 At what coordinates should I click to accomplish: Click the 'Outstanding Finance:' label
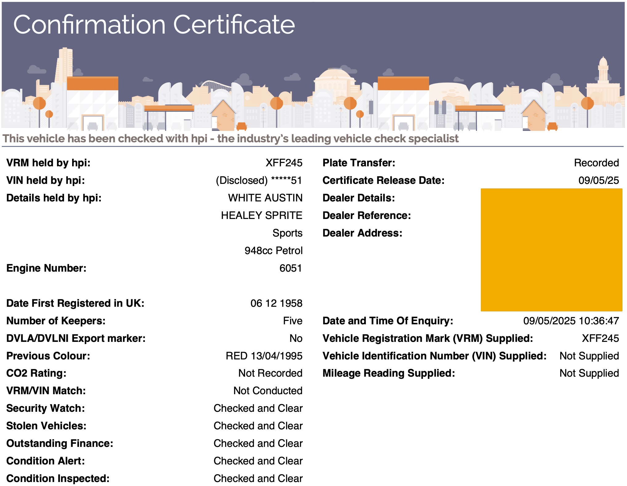pyautogui.click(x=60, y=443)
